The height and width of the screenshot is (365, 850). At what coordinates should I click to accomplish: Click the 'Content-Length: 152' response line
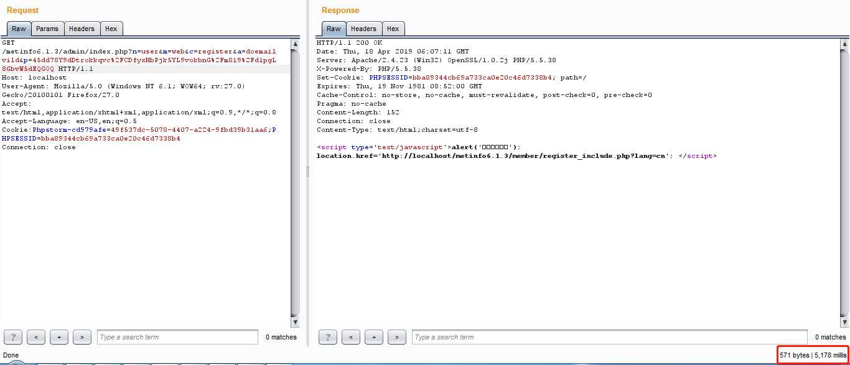click(x=358, y=113)
